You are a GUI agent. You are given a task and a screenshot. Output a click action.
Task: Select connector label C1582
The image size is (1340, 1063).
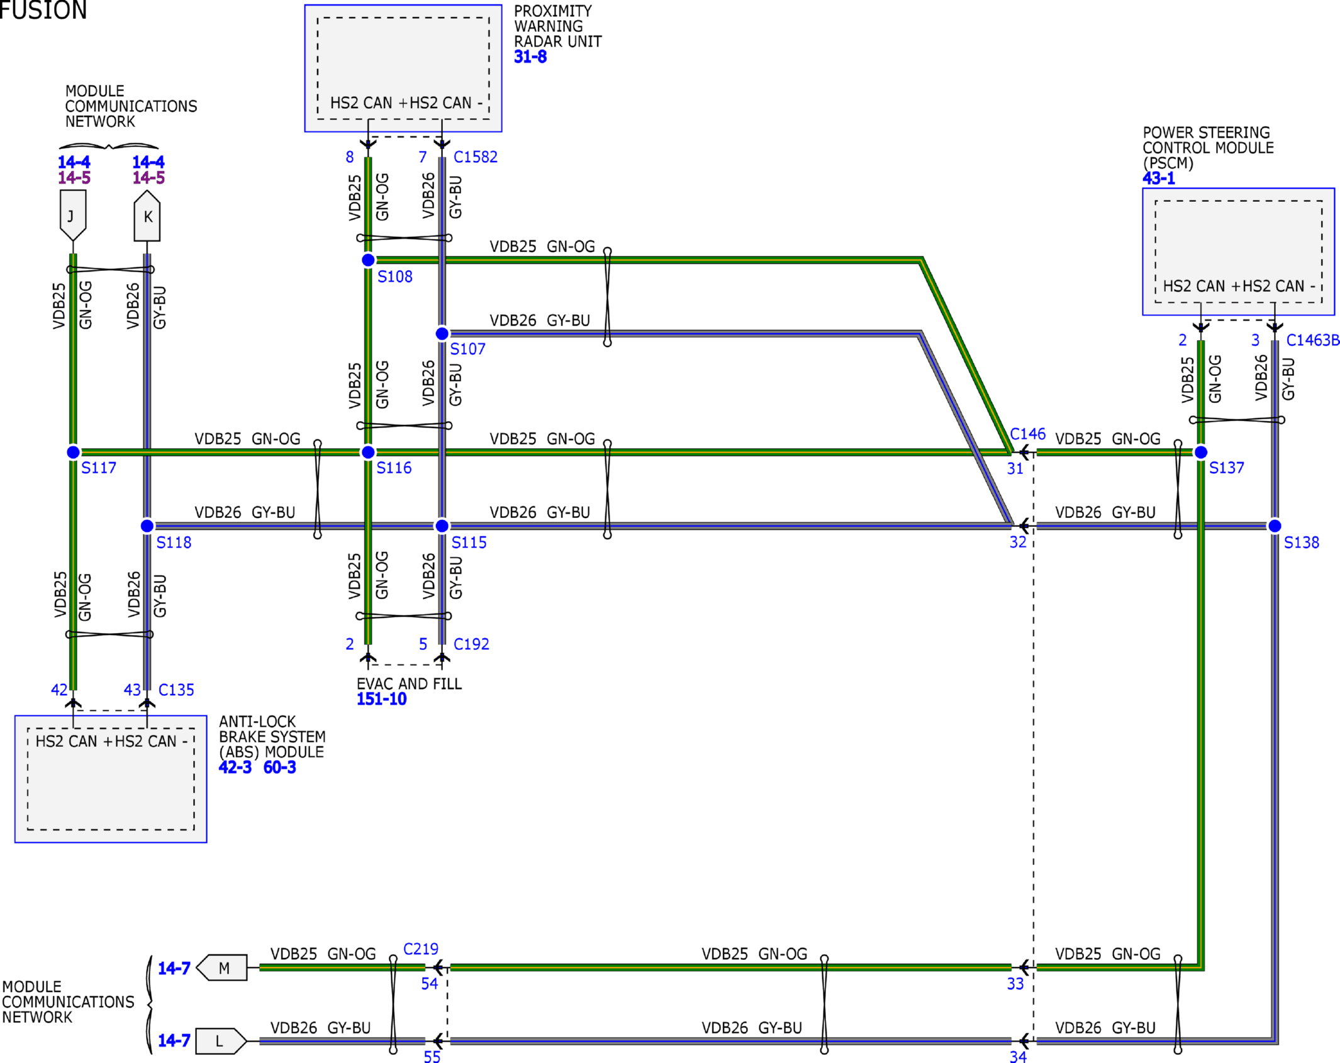pyautogui.click(x=475, y=157)
